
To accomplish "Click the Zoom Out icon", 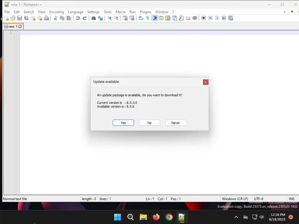I will [116, 18].
